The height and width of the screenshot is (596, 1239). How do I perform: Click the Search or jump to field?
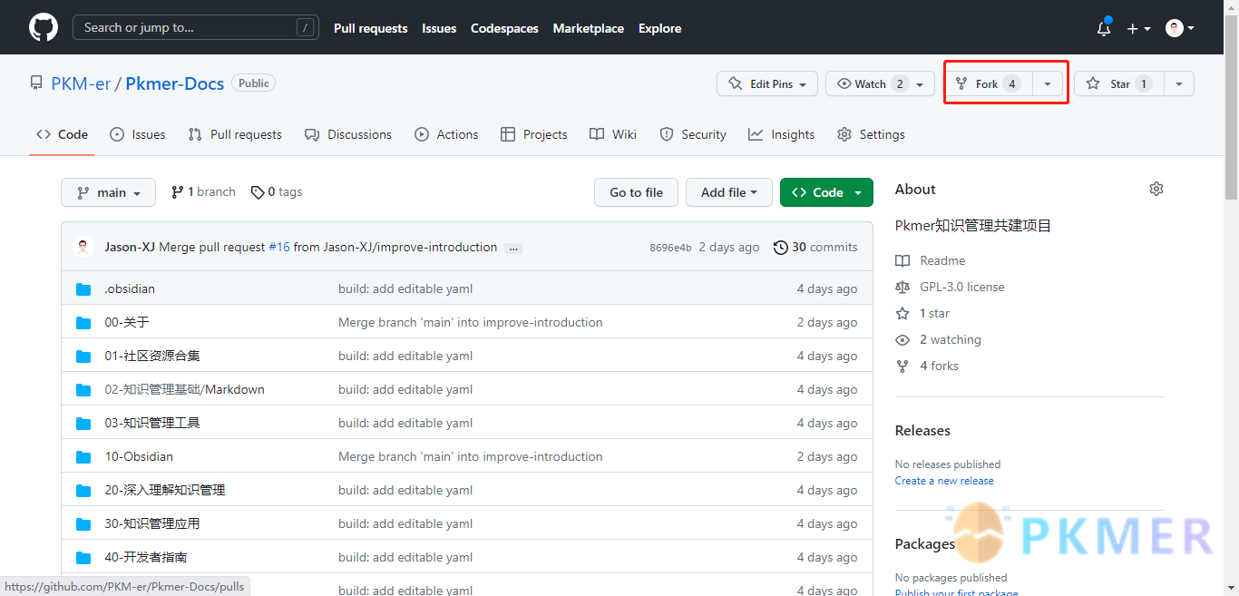pyautogui.click(x=196, y=28)
